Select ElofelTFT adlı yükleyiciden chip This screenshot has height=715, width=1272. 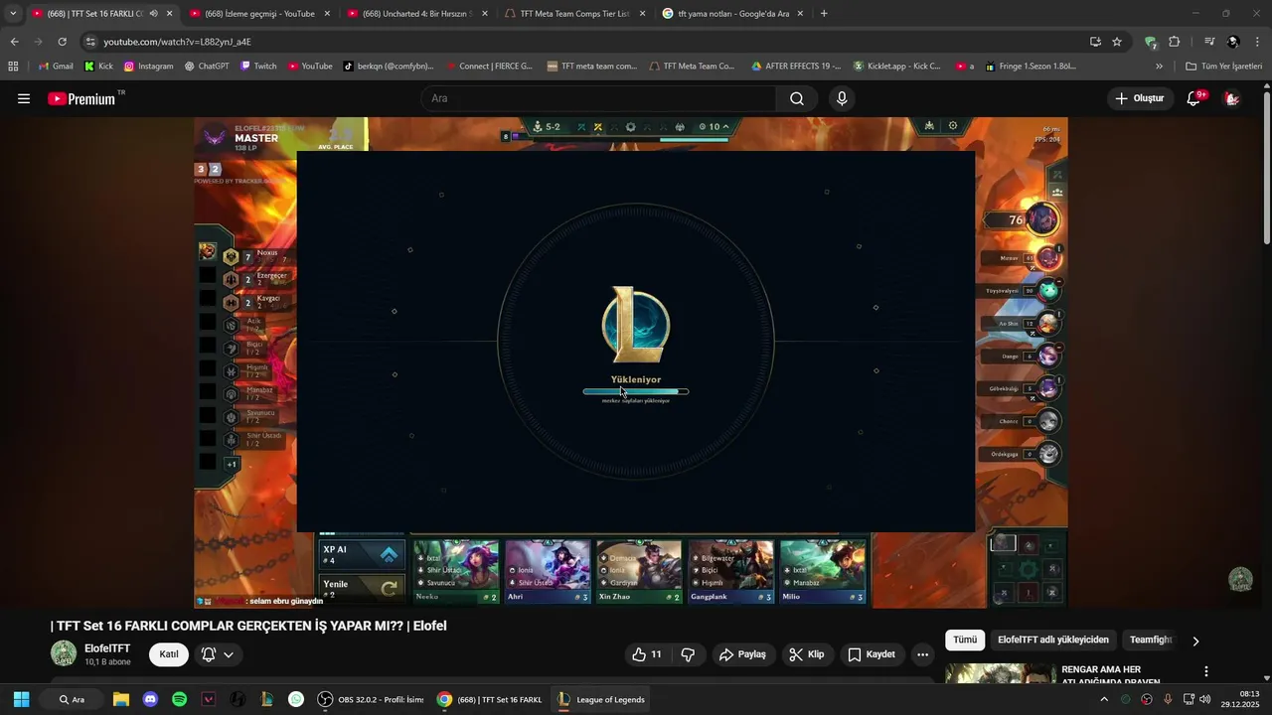tap(1053, 641)
